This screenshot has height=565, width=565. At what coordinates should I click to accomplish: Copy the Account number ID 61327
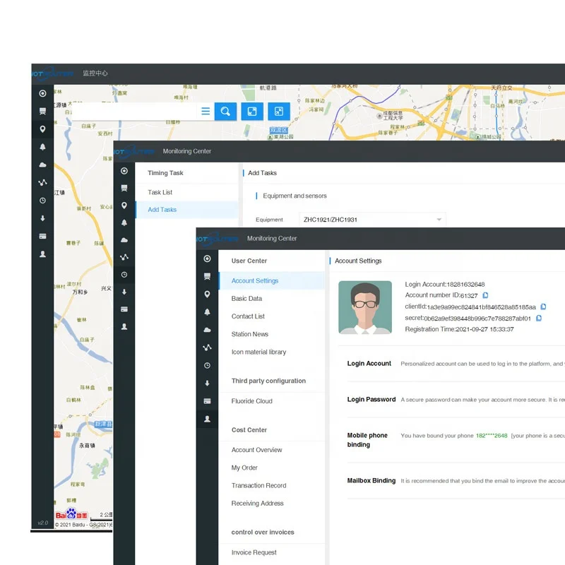click(x=485, y=295)
